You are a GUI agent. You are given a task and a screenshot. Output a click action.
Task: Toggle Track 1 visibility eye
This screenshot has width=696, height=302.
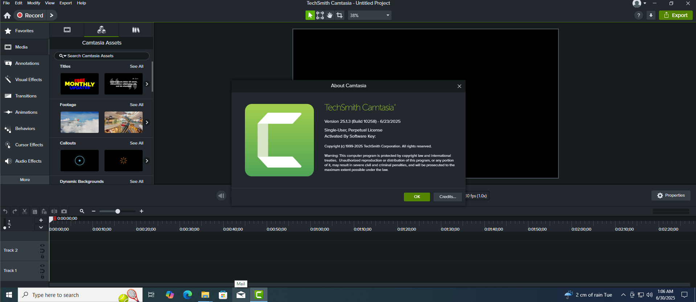(x=42, y=265)
